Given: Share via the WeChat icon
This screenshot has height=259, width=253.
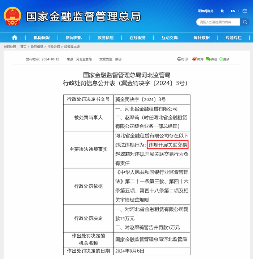Looking at the screenshot, I should pos(208,59).
